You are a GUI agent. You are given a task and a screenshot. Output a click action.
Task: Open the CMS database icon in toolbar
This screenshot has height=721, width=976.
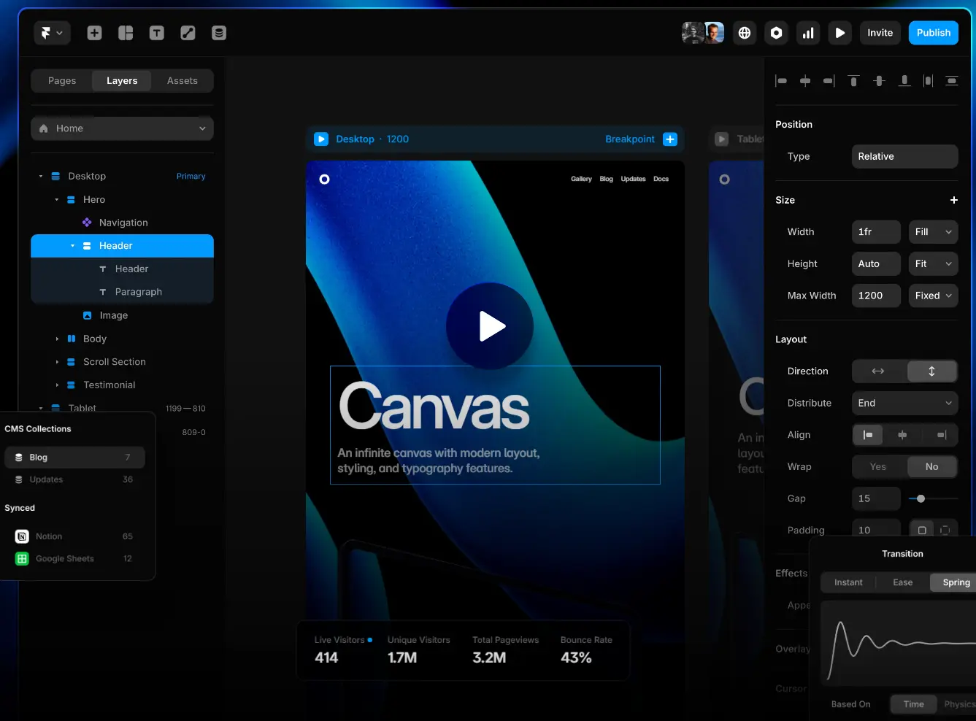coord(218,33)
